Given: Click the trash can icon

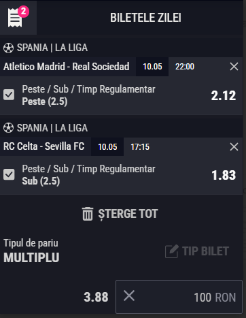Looking at the screenshot, I should point(88,214).
